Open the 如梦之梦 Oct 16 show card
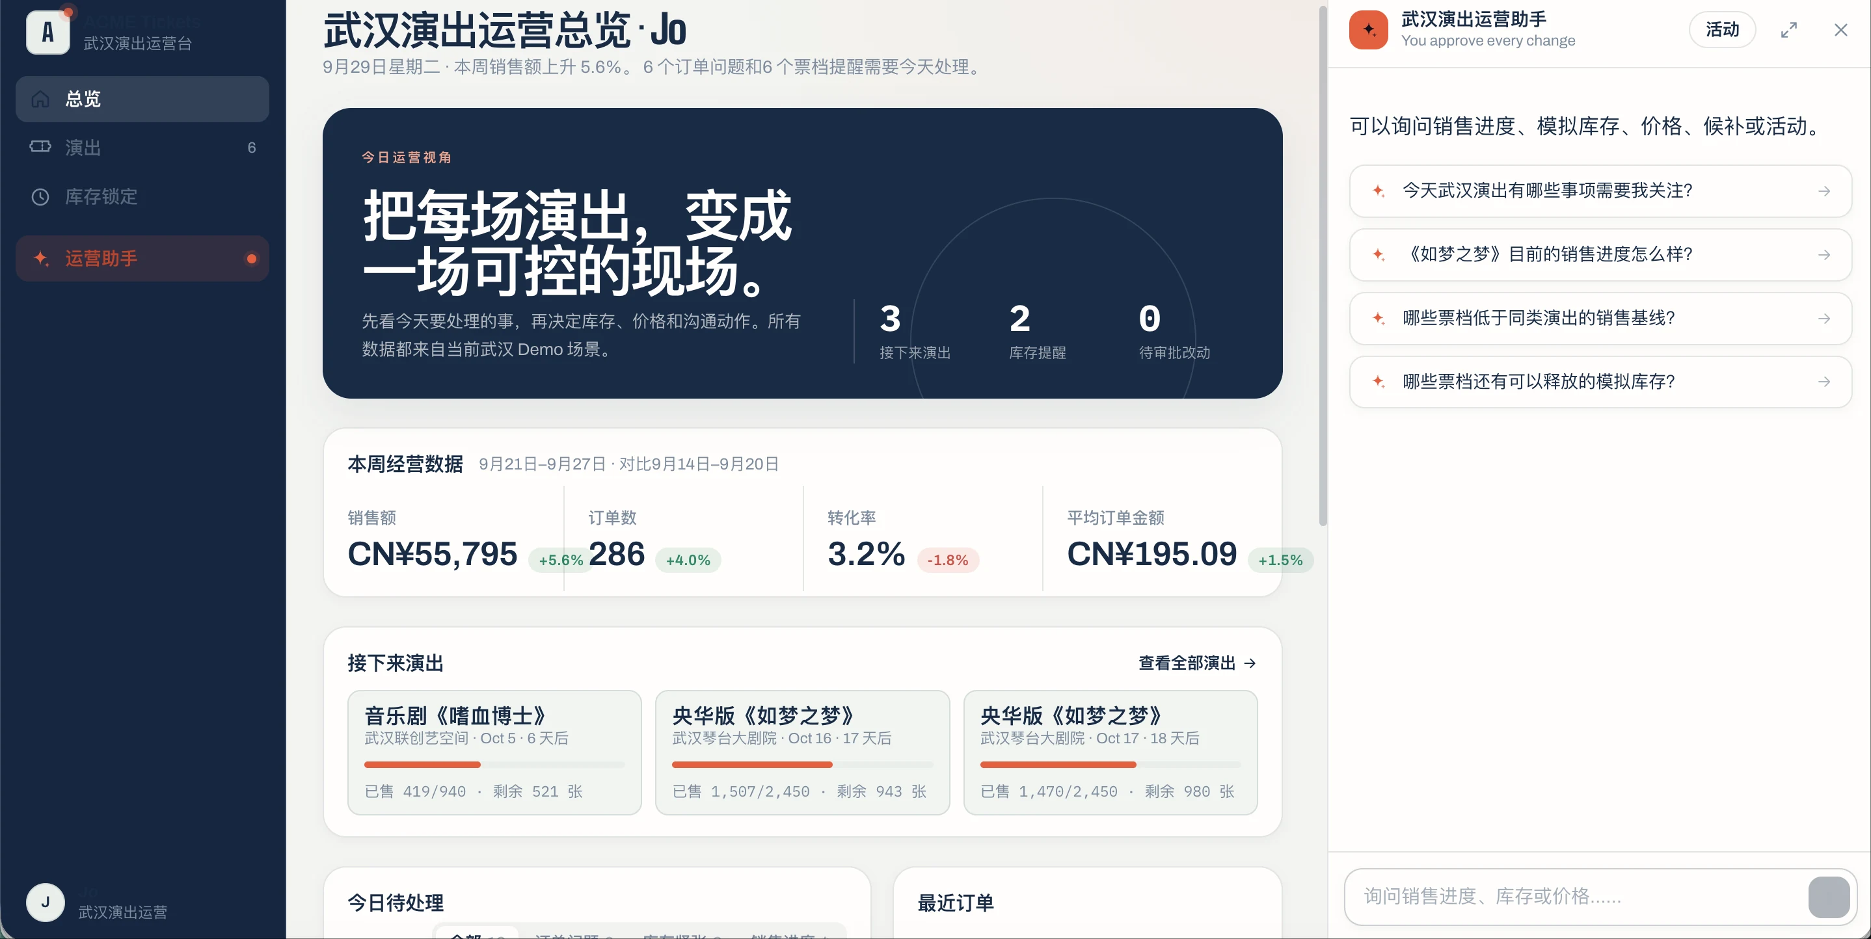 pos(803,752)
